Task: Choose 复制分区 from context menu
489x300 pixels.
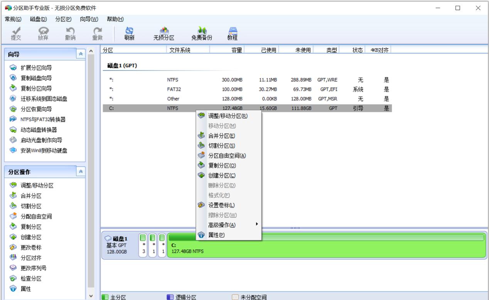Action: click(x=229, y=166)
